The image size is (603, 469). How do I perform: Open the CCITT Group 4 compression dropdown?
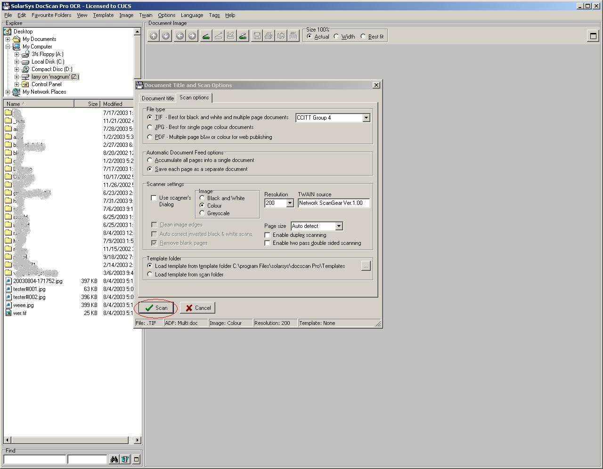pos(367,118)
